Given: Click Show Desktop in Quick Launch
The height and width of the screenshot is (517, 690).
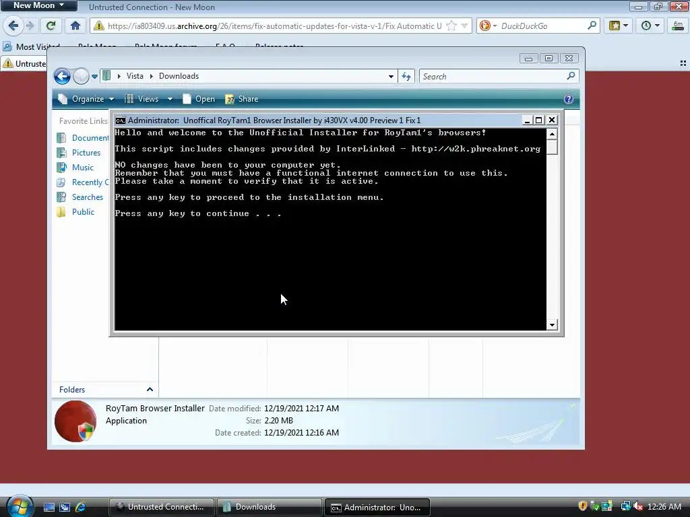Looking at the screenshot, I should coord(49,507).
